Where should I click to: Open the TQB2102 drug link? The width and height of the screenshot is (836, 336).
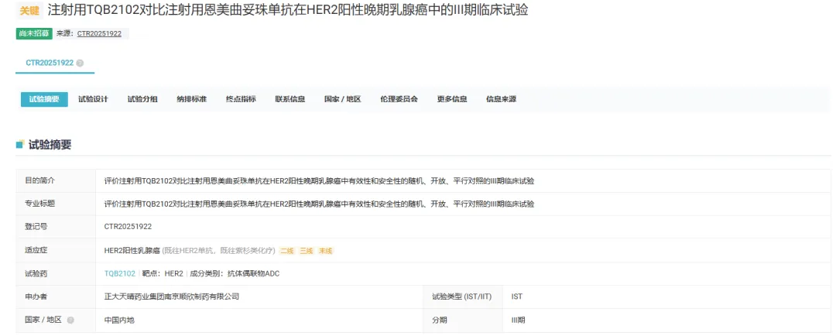(120, 273)
